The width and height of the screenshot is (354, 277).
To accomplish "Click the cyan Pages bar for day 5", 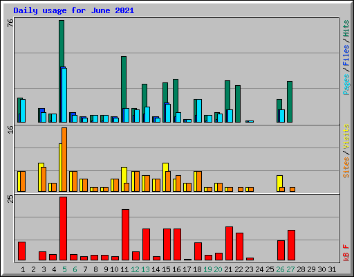I will [x=64, y=95].
